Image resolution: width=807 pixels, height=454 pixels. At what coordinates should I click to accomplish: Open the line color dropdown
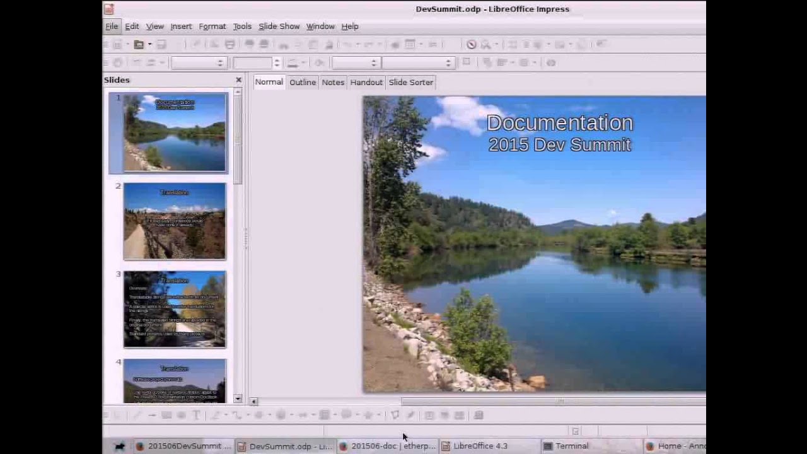pyautogui.click(x=303, y=62)
